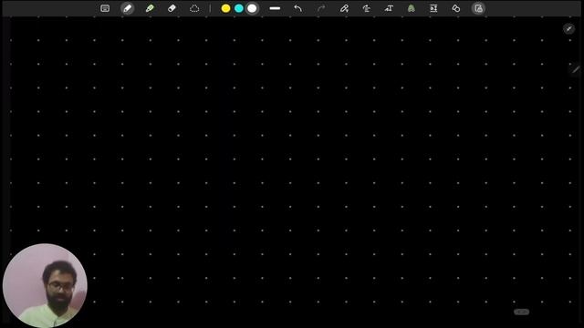The width and height of the screenshot is (584, 328).
Task: Click the presenter webcam thumbnail
Action: tap(45, 285)
